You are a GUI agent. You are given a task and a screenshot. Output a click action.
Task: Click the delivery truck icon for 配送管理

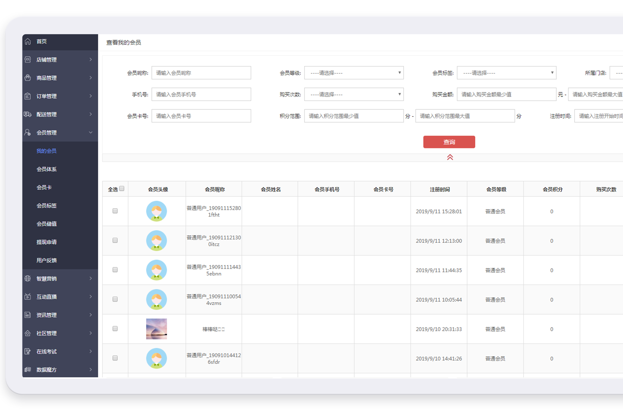coord(28,114)
